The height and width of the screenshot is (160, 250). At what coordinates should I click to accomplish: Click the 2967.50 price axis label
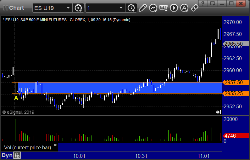233,34
